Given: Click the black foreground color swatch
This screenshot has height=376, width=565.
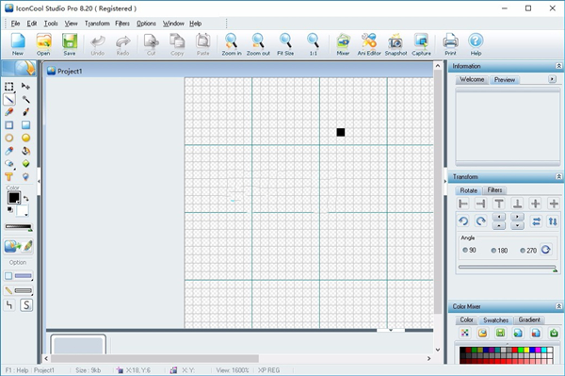Looking at the screenshot, I should [x=14, y=198].
